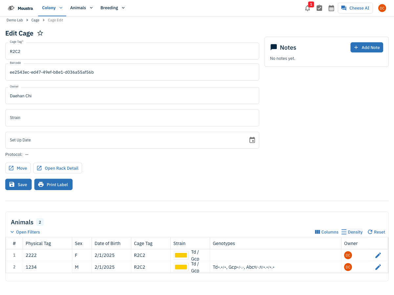The image size is (394, 295).
Task: Star this cage as favorite
Action: pos(40,33)
